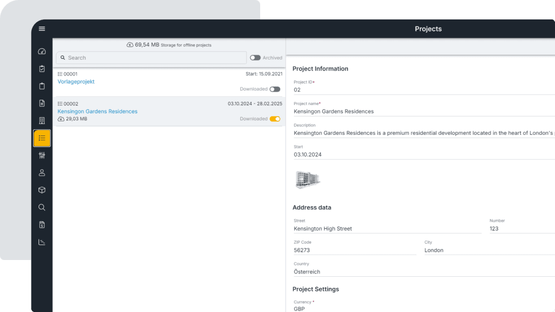Select the tasks clipboard icon in sidebar
Viewport: 555px width, 312px height.
(x=42, y=69)
